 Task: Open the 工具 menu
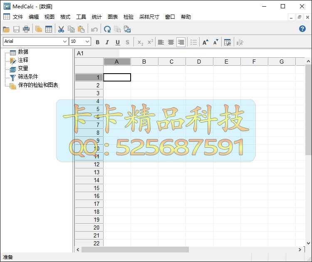81,17
